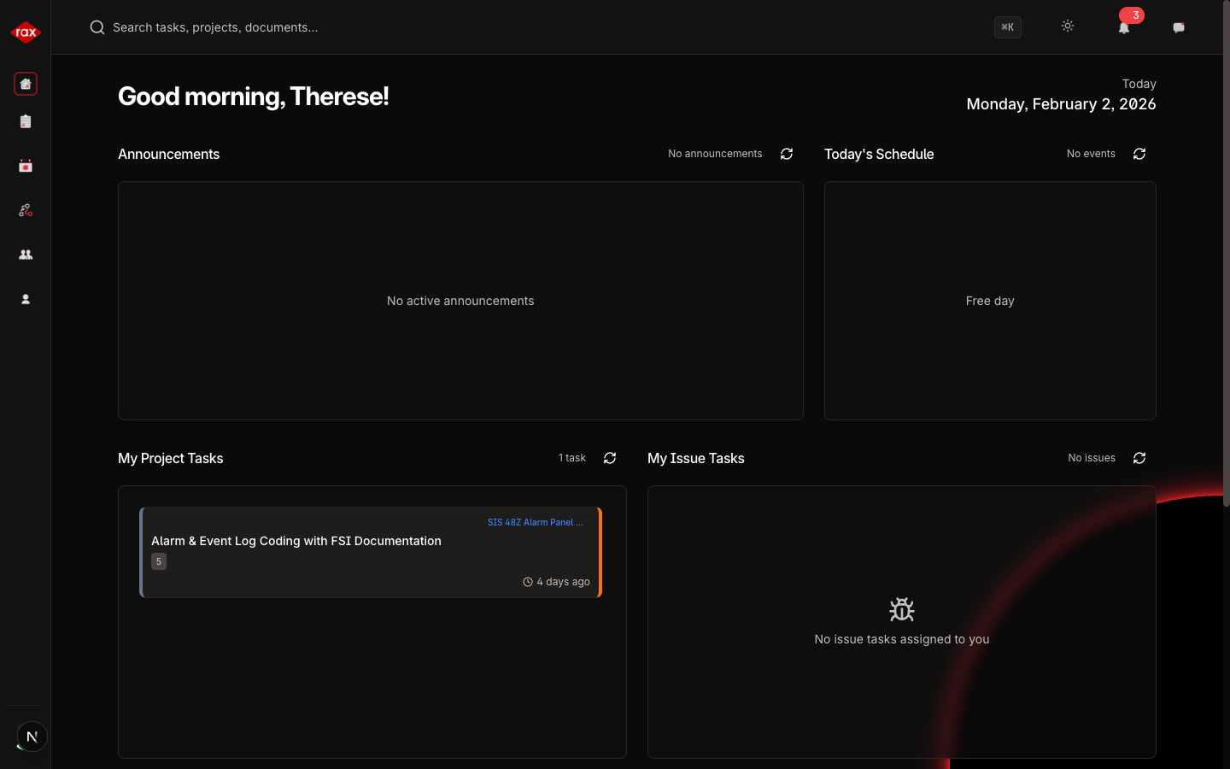Open the Home dashboard sidebar icon
Image resolution: width=1230 pixels, height=769 pixels.
coord(26,84)
